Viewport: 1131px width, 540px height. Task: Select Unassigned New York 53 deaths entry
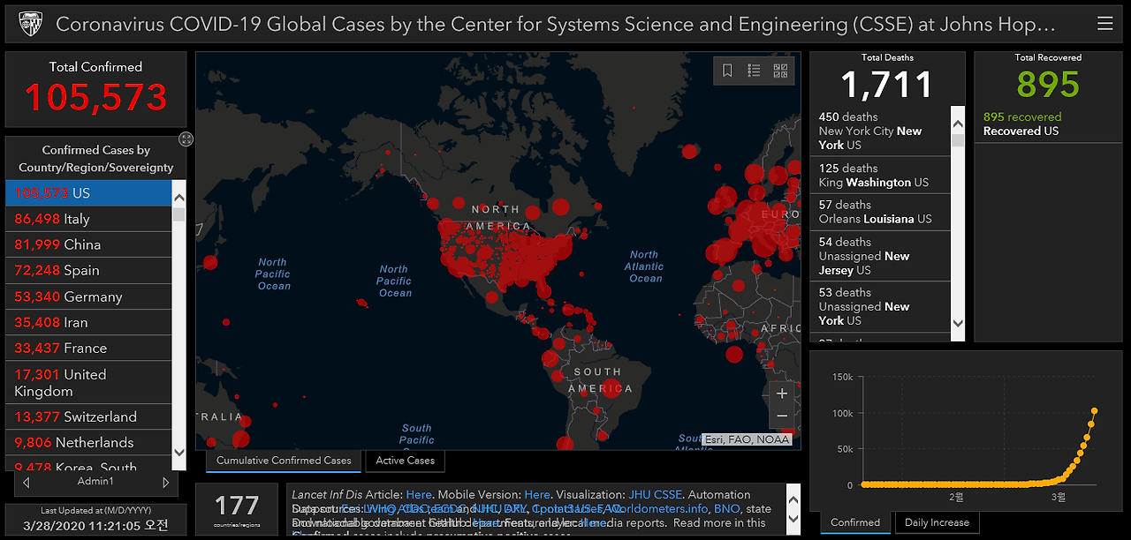(880, 306)
